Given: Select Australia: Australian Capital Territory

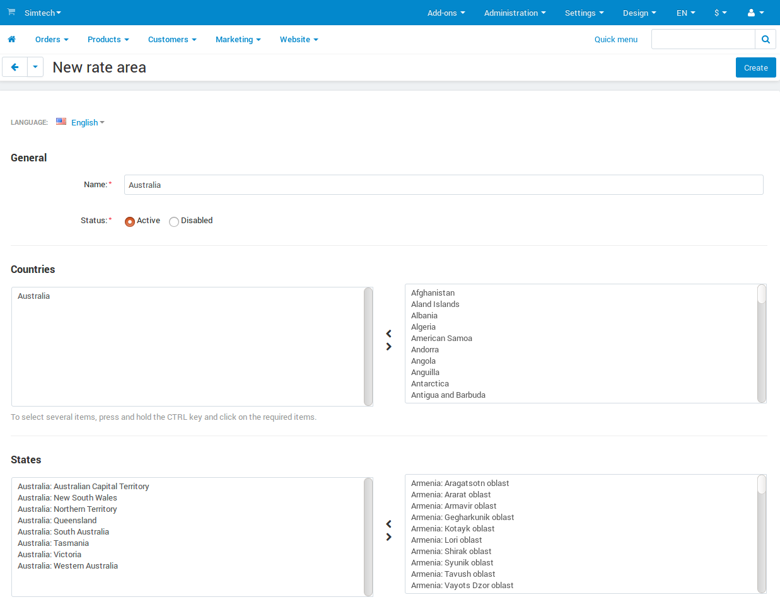Looking at the screenshot, I should pos(83,486).
